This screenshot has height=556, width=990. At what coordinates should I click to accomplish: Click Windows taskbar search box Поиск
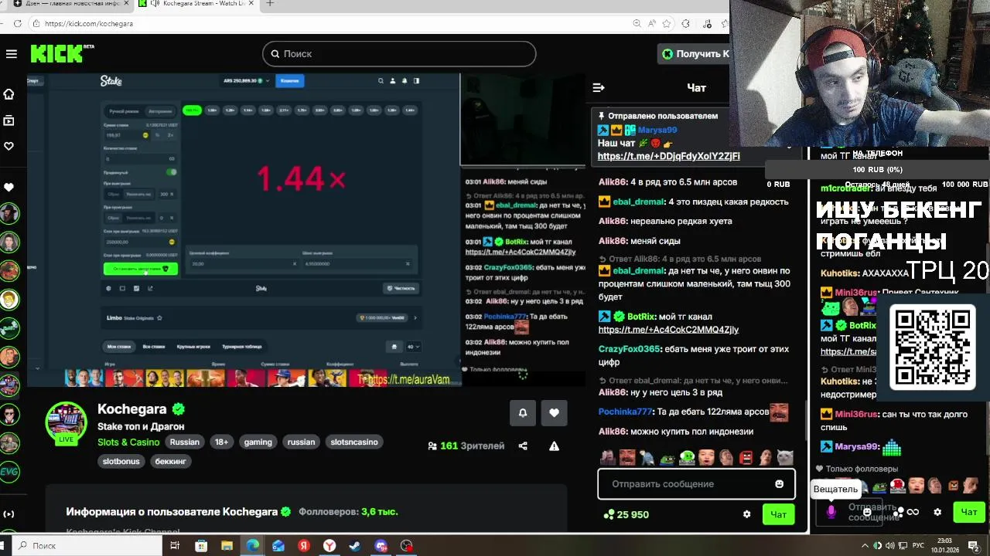(87, 546)
